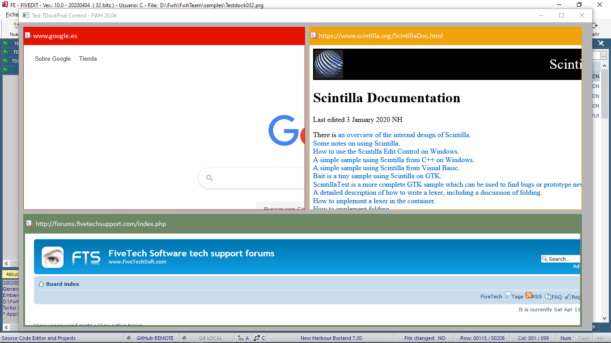The image size is (611, 343).
Task: Open 'How to implement a lexer in the container' link
Action: (373, 201)
